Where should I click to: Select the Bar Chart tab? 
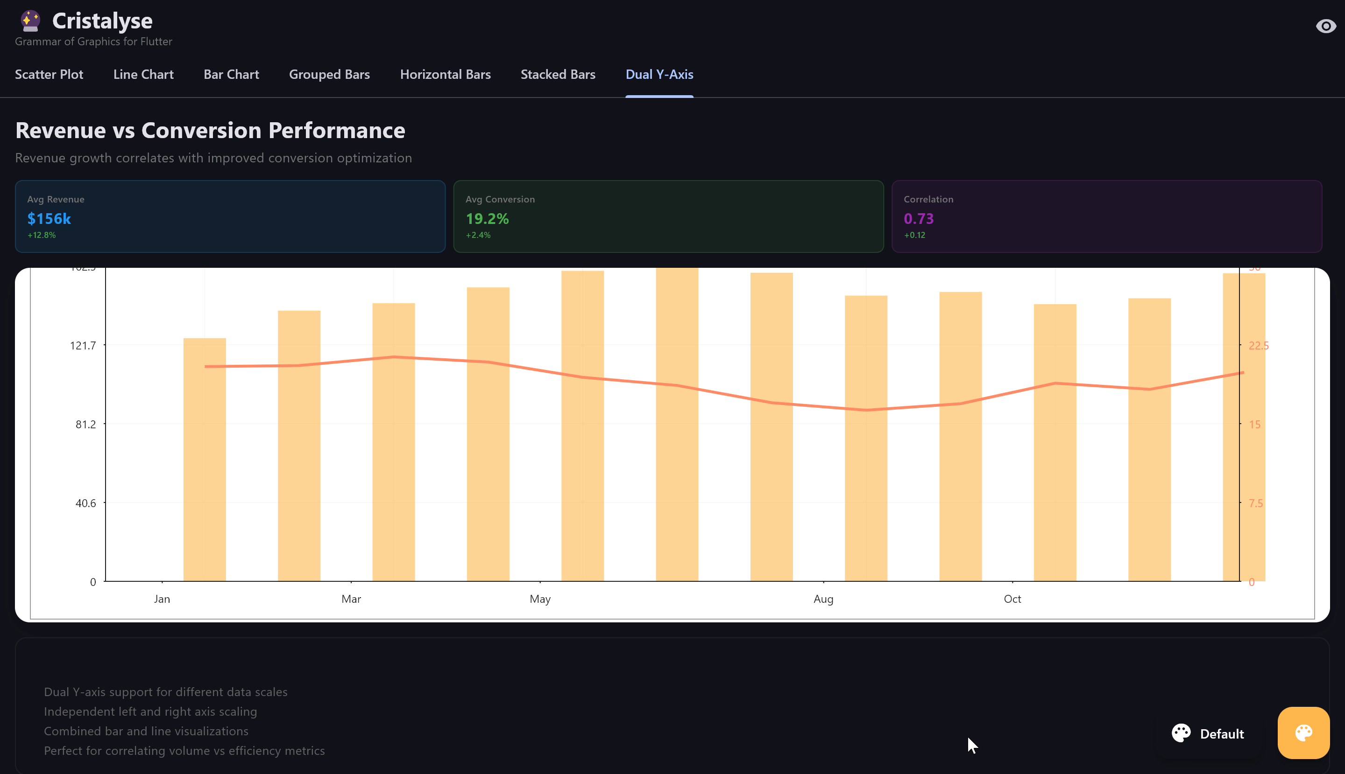tap(231, 75)
